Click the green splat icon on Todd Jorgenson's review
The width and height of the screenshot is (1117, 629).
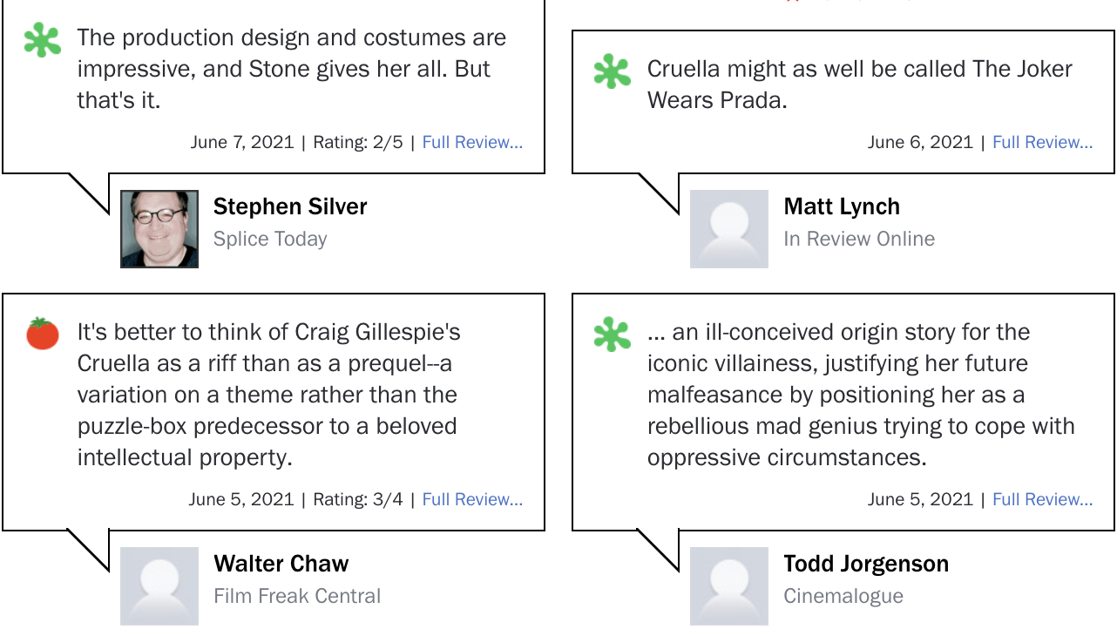click(x=613, y=335)
